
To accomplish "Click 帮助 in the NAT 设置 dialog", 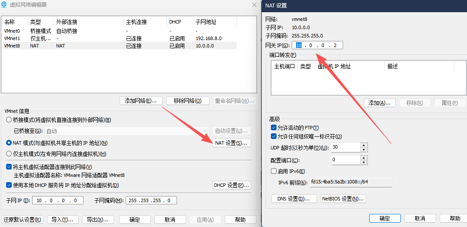I will tap(454, 218).
